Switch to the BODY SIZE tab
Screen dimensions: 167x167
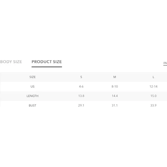(11, 62)
